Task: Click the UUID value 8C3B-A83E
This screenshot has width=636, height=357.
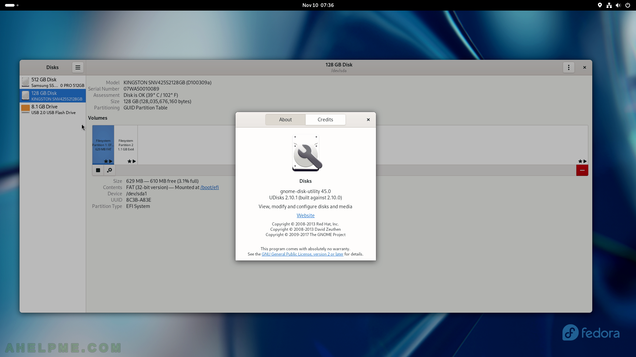Action: (x=138, y=200)
